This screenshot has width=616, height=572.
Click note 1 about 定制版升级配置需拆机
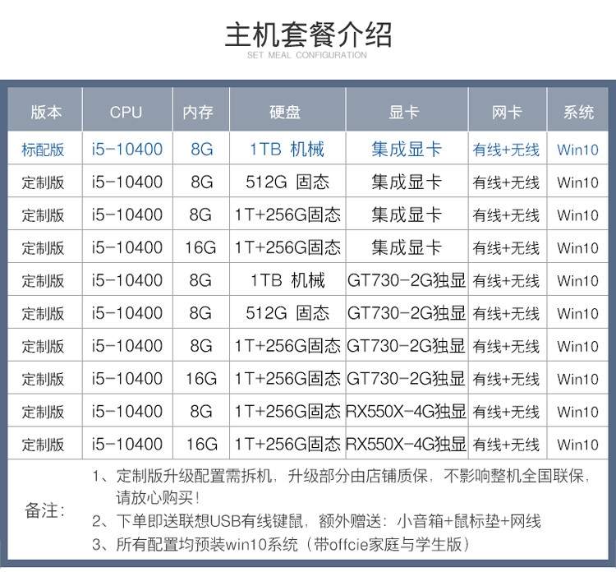[341, 487]
